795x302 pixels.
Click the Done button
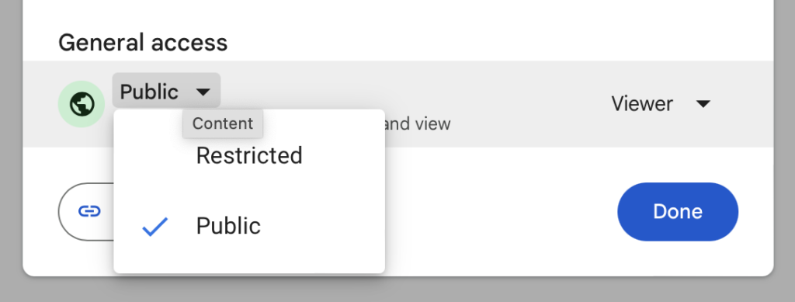(x=677, y=211)
